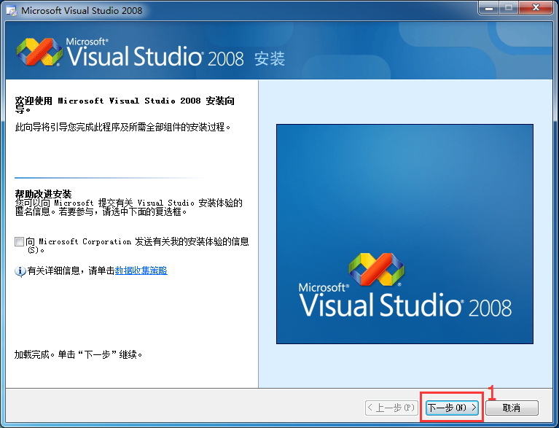Click the Visual Studio logo in header banner
This screenshot has width=559, height=428.
39,52
